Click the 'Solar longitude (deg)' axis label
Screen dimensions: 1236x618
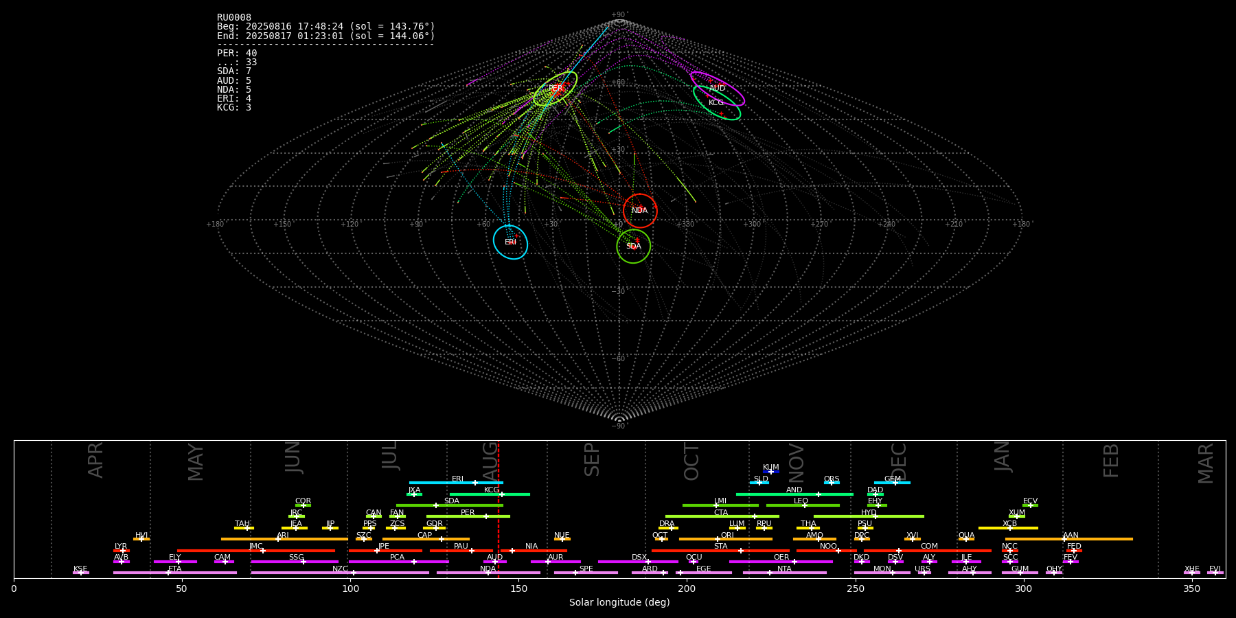619,603
